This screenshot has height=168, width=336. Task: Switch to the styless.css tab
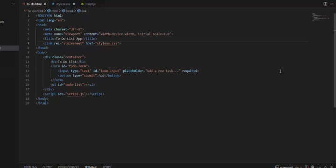point(63,4)
